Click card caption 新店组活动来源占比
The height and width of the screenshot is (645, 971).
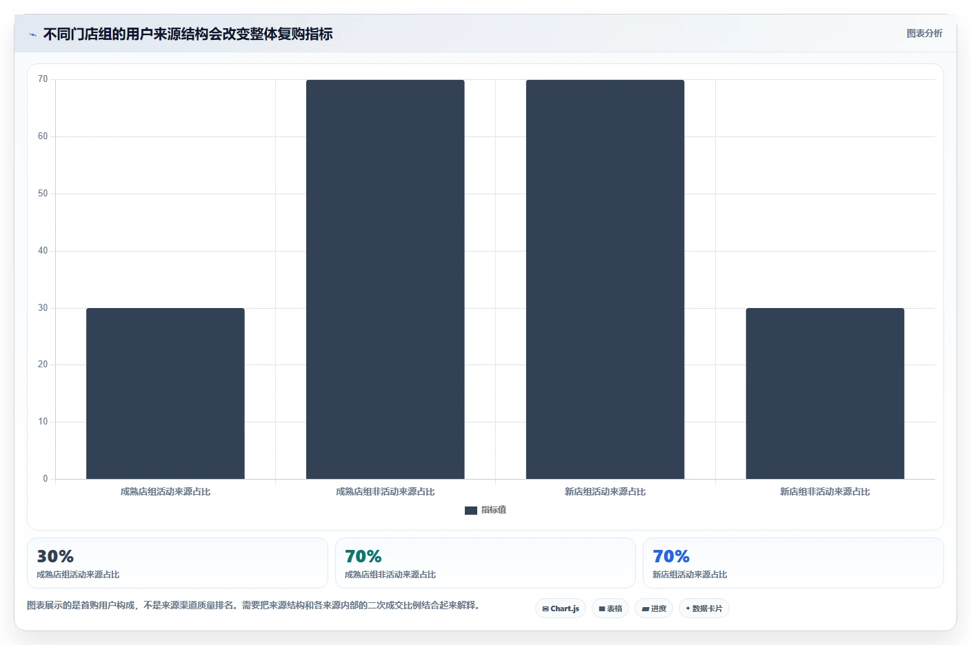pos(690,575)
